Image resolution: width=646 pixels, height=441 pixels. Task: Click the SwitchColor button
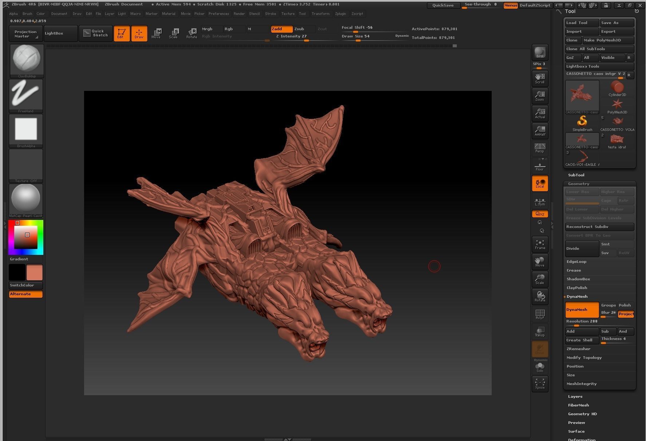click(x=25, y=285)
